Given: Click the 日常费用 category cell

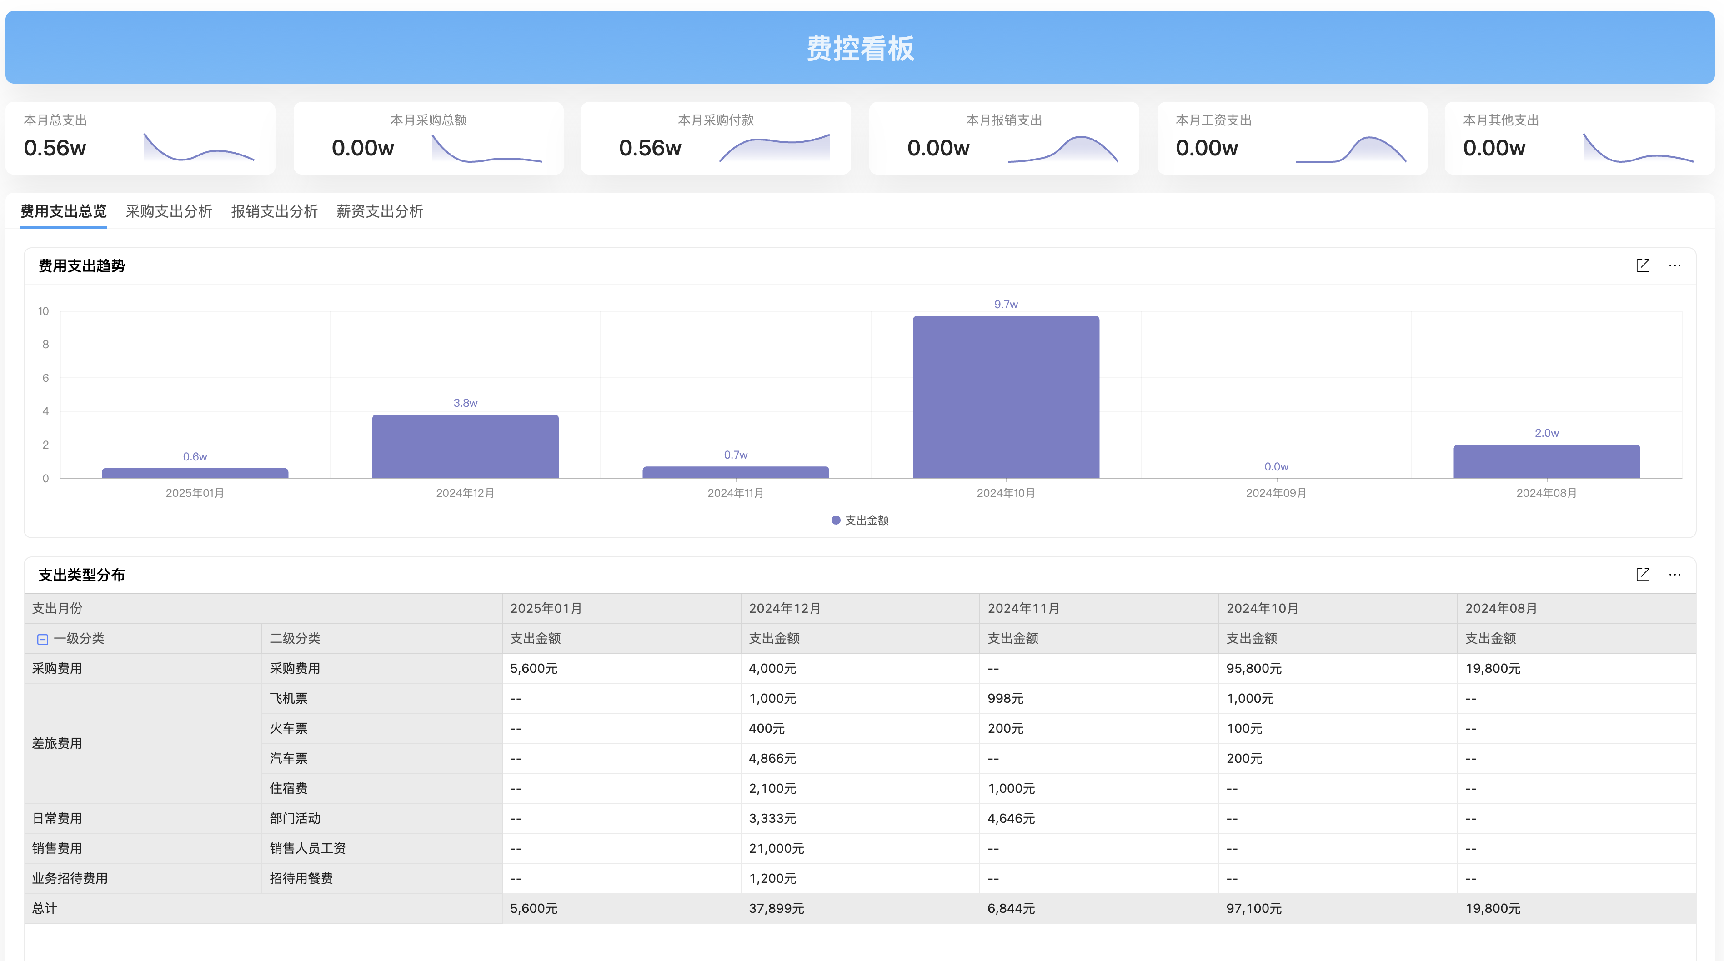Looking at the screenshot, I should pos(143,818).
